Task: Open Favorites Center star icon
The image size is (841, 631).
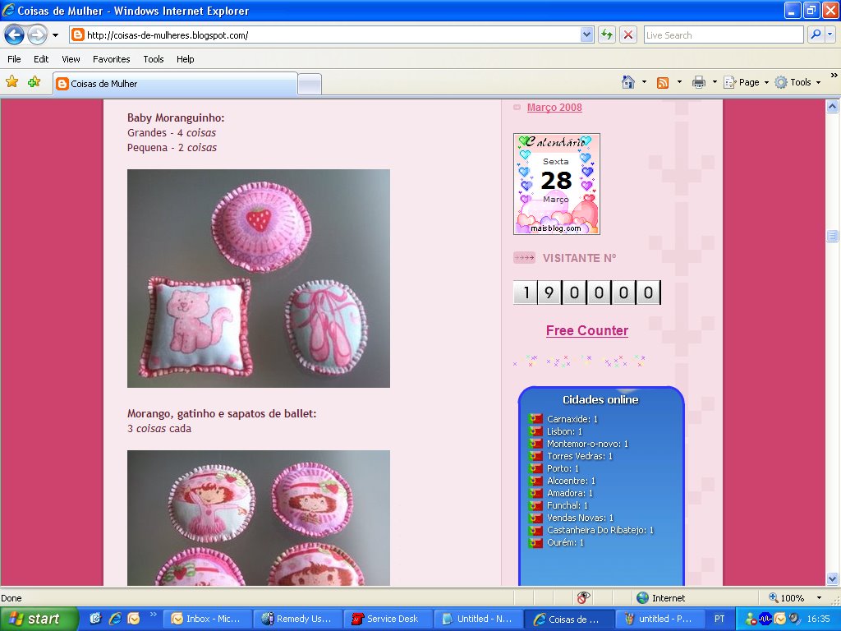Action: 11,81
